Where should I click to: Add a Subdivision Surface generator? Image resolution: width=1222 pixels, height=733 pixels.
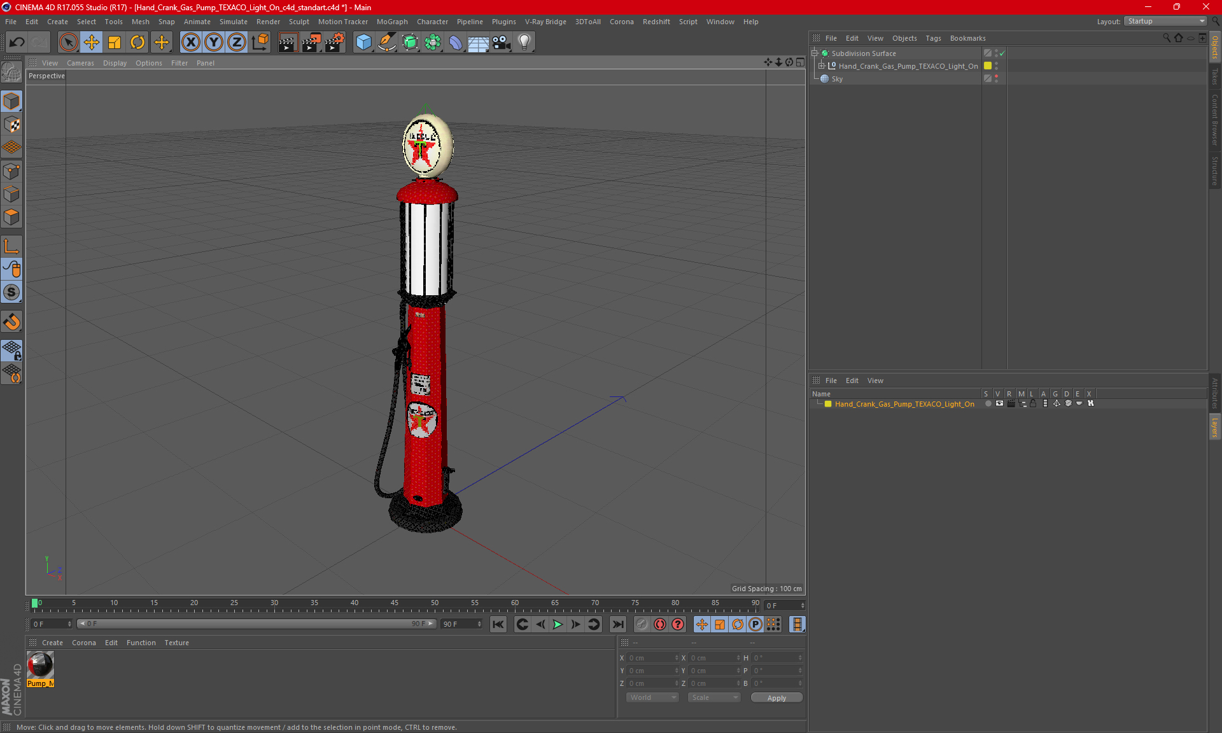[x=410, y=43]
